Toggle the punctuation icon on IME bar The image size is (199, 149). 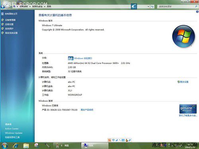(120, 140)
